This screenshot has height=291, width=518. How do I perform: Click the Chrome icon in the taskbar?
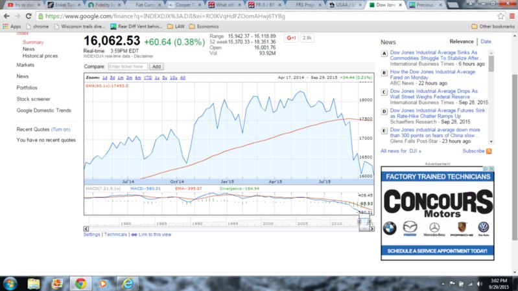80,283
